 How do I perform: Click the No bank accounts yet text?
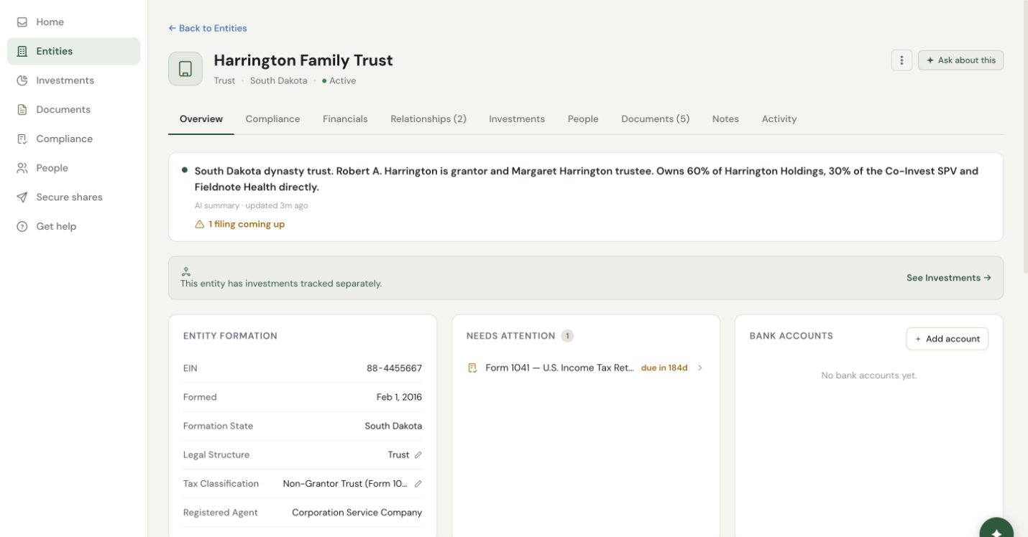click(x=869, y=375)
